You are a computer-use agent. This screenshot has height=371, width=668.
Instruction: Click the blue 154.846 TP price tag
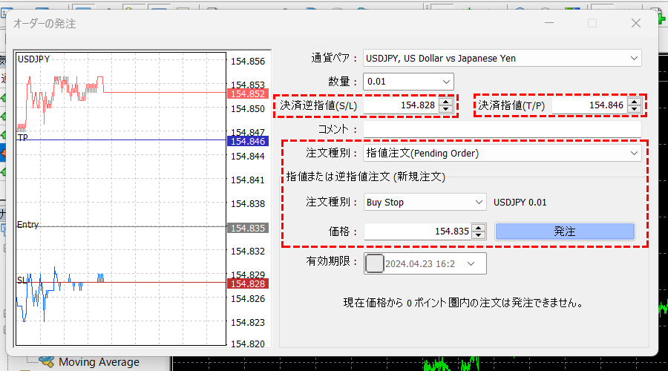(248, 141)
